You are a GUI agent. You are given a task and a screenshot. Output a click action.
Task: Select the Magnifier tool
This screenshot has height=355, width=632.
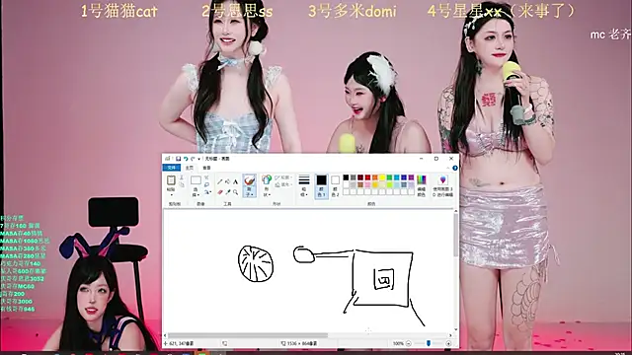click(x=235, y=192)
